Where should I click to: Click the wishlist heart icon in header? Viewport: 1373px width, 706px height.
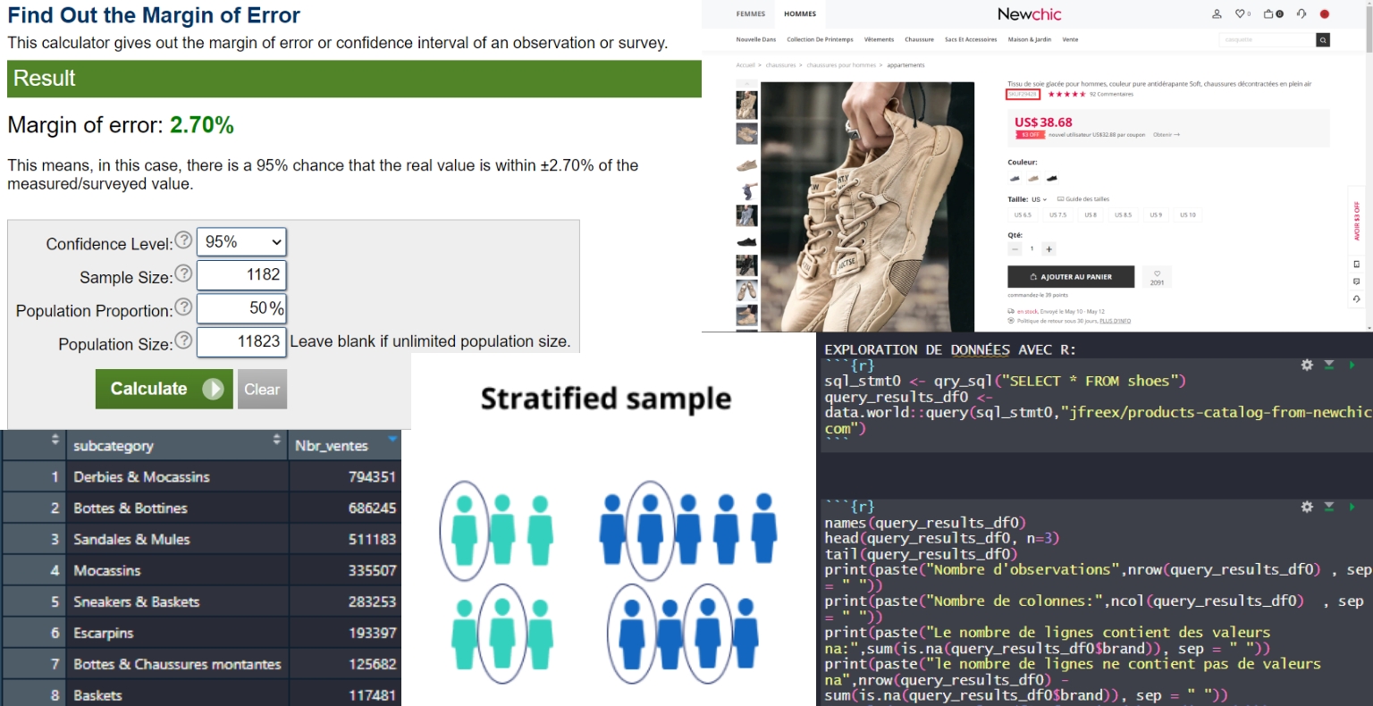1242,14
